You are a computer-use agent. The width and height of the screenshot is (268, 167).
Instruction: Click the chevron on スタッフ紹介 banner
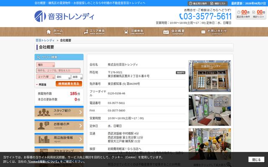click(x=80, y=112)
